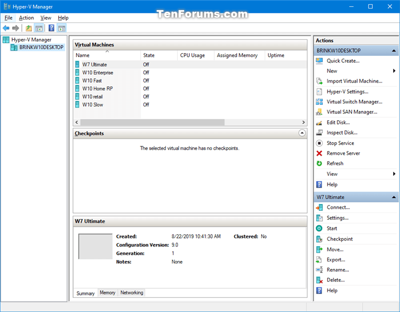400x312 pixels.
Task: Open the Action menu
Action: click(x=26, y=18)
